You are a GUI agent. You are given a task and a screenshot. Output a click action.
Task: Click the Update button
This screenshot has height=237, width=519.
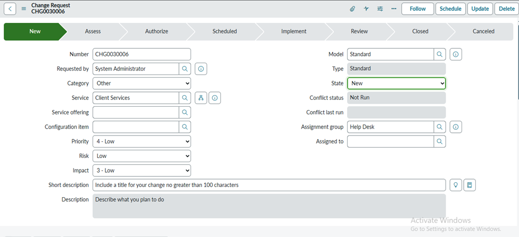[x=480, y=9]
